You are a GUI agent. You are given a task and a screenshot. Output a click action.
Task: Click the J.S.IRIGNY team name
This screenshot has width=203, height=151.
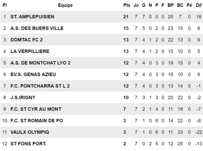point(23,98)
